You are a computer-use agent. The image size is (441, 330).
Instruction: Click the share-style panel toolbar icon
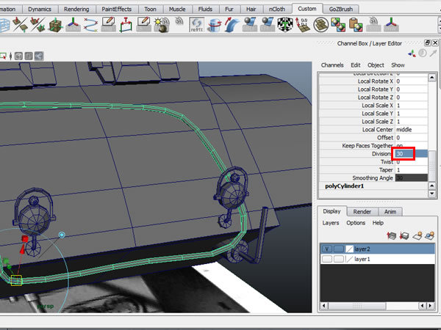click(39, 56)
